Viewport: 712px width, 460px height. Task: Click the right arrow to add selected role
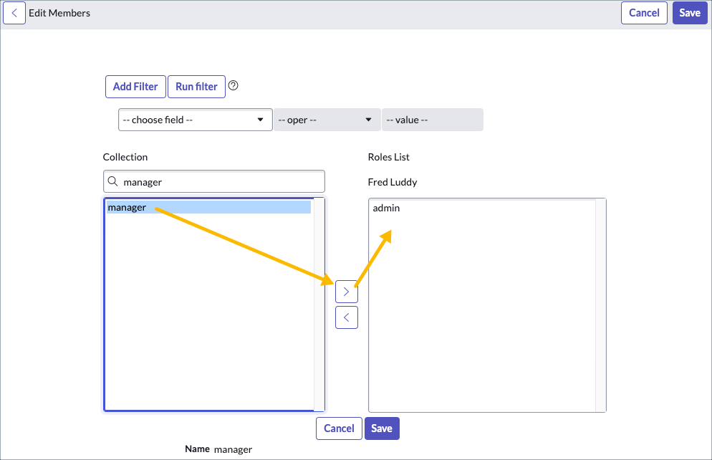(x=346, y=292)
